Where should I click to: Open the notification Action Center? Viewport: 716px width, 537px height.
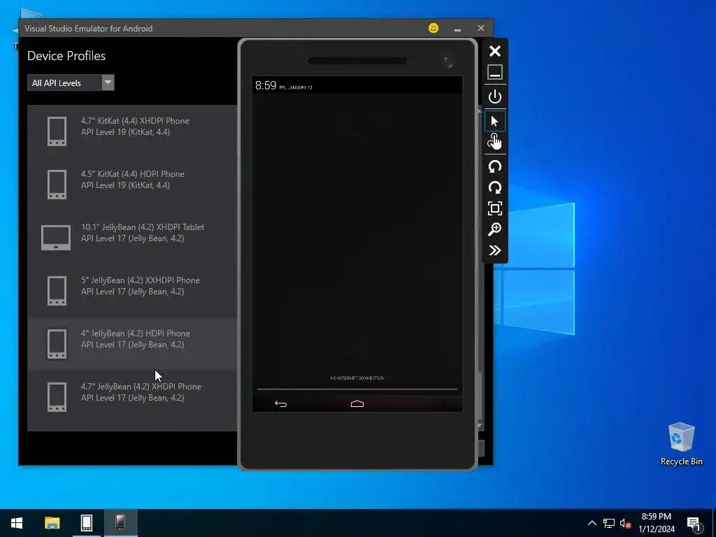695,524
